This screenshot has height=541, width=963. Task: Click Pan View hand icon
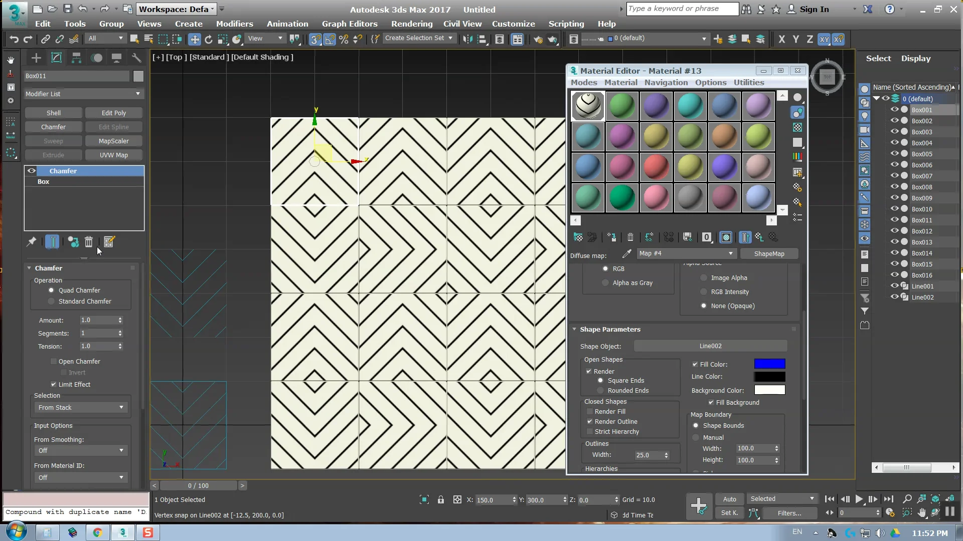coord(922,512)
